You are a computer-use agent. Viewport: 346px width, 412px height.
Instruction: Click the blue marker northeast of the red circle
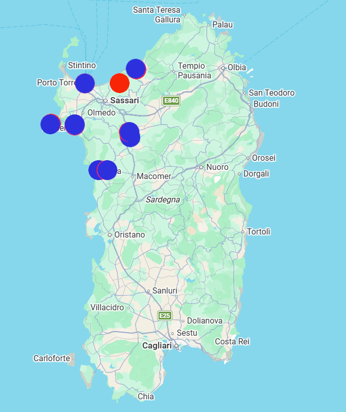pos(136,69)
